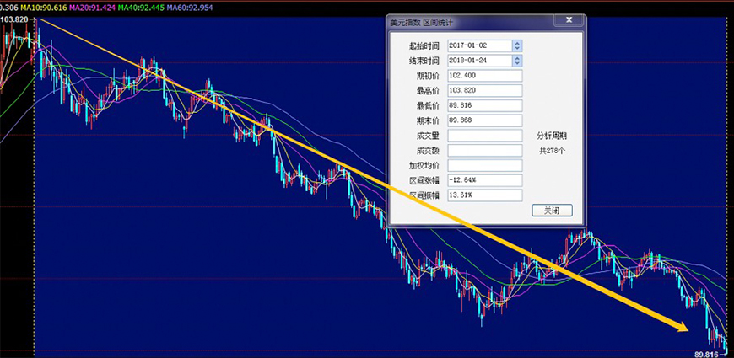
Task: Click the MA40:92.445 indicator label
Action: 140,8
